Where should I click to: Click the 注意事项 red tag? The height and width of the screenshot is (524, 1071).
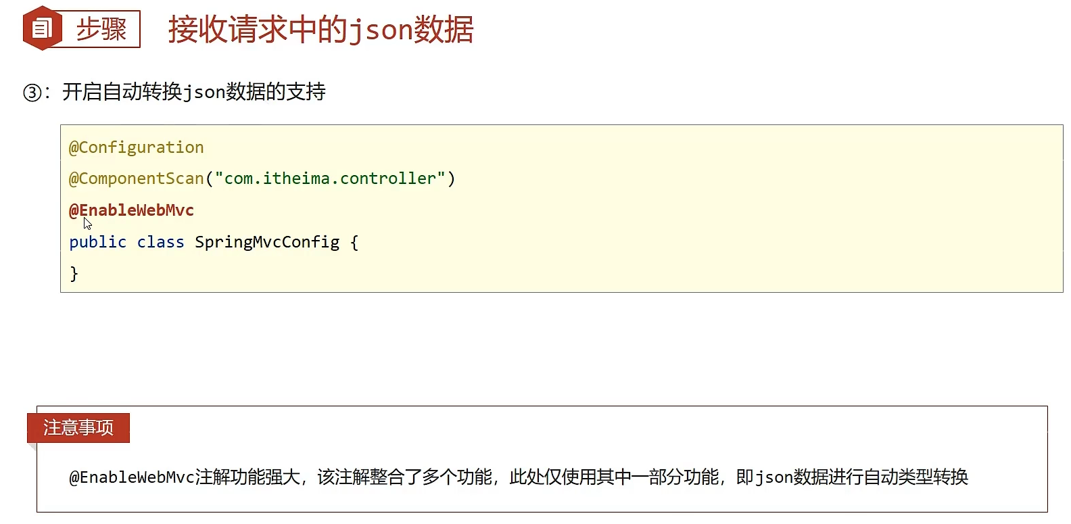(78, 427)
